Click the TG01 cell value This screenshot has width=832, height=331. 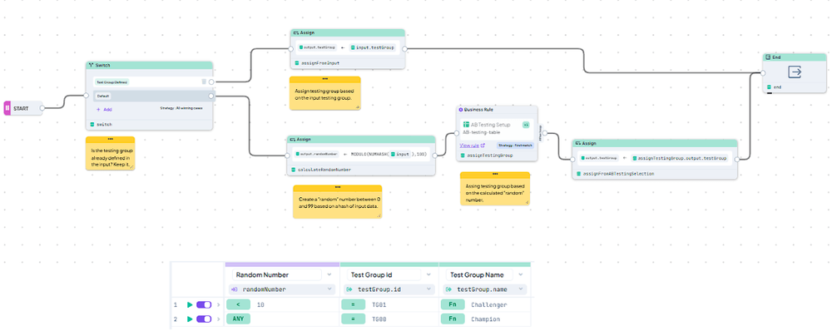click(x=379, y=305)
